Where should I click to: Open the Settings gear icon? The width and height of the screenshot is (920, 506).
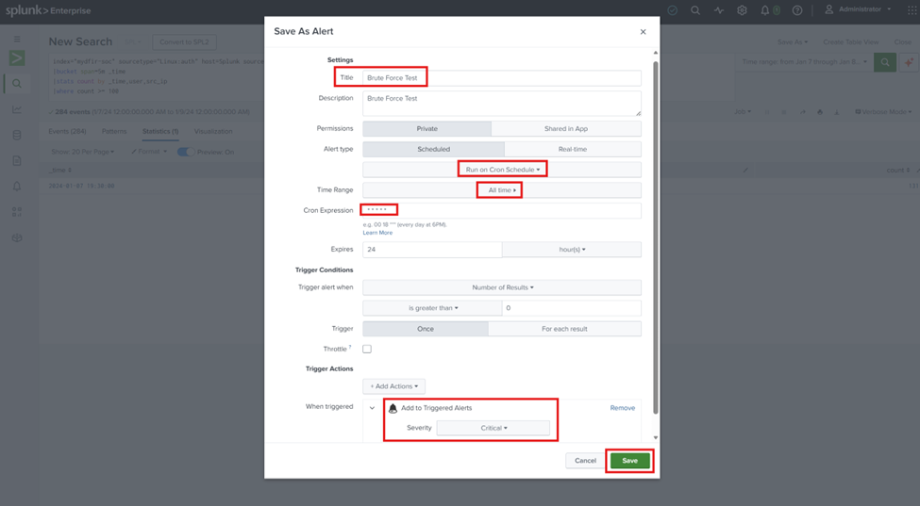(743, 10)
